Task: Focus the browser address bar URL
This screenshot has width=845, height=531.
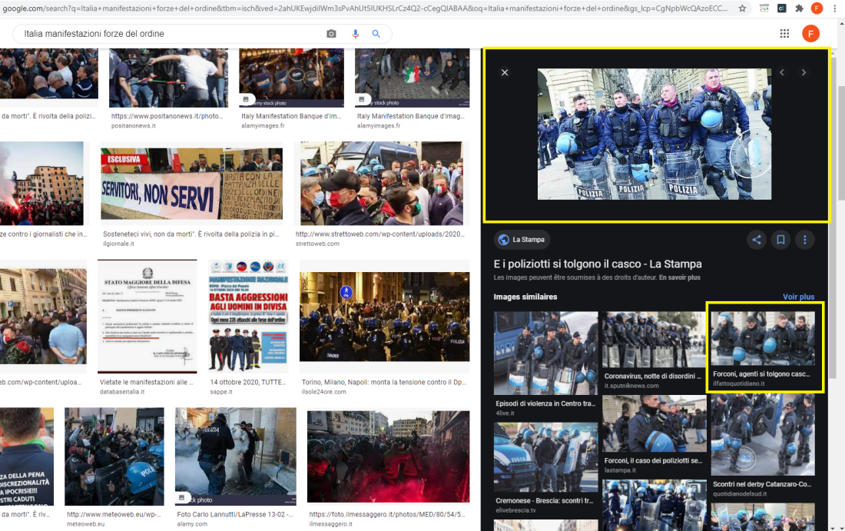Action: [x=365, y=8]
